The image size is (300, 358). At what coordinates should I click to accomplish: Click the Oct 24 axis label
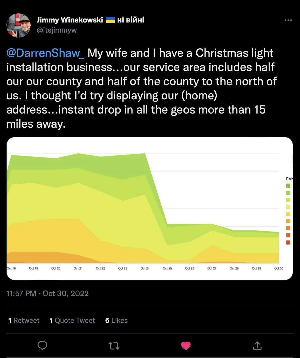point(145,268)
